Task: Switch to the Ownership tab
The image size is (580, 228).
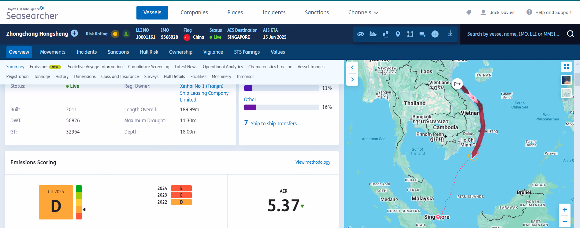Action: point(181,52)
